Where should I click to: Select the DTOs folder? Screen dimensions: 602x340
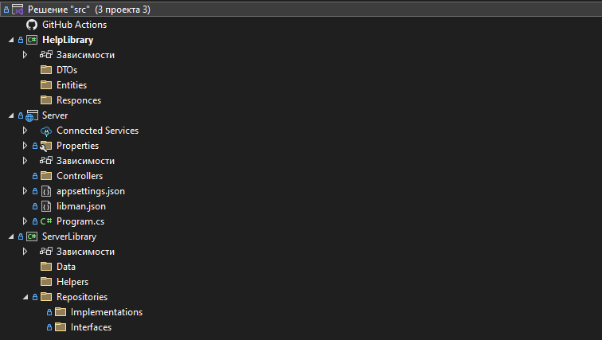66,70
